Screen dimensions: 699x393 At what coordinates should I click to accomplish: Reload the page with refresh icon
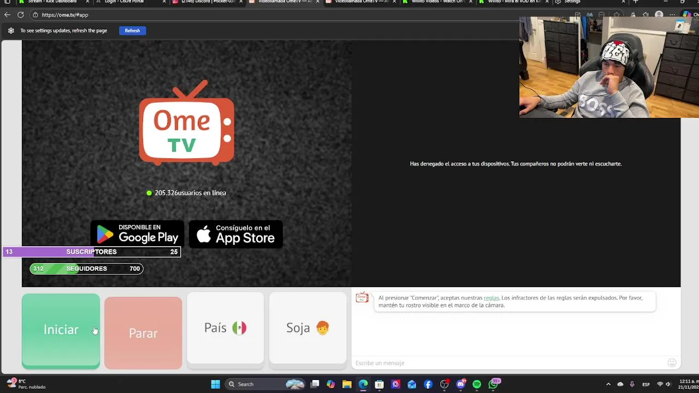pyautogui.click(x=21, y=15)
